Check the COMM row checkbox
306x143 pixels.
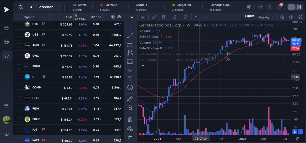coord(19,87)
